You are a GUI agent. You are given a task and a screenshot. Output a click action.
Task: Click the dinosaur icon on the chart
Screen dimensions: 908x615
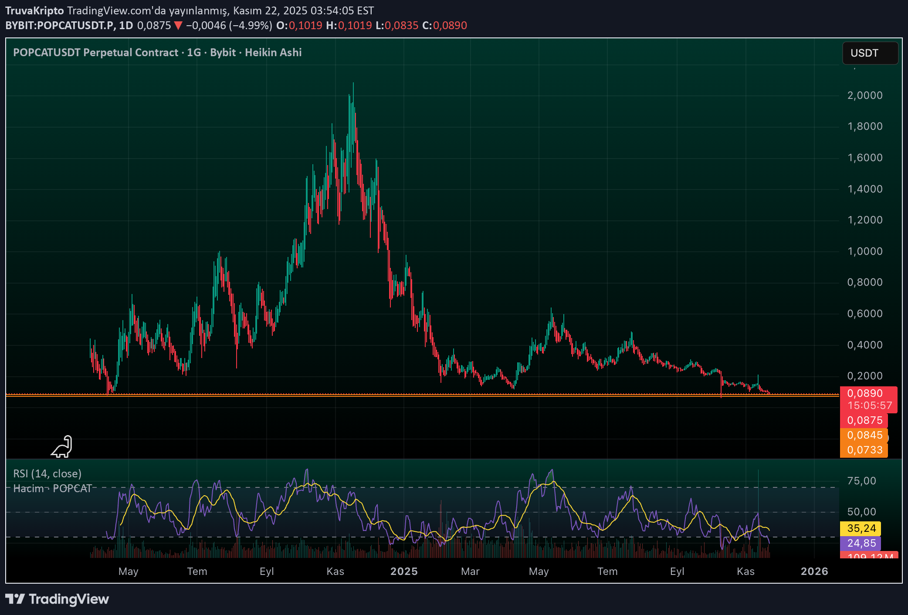click(x=62, y=447)
